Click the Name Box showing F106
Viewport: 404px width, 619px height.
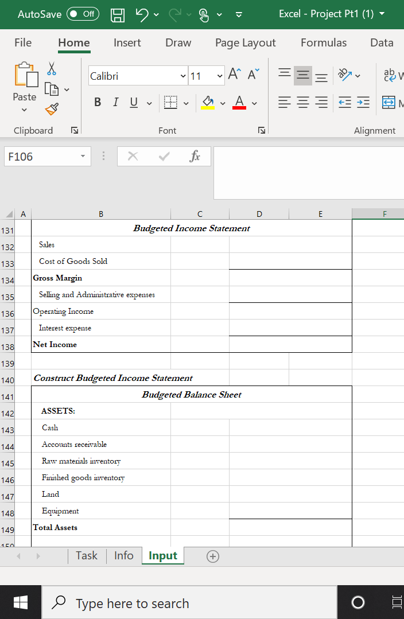click(41, 157)
